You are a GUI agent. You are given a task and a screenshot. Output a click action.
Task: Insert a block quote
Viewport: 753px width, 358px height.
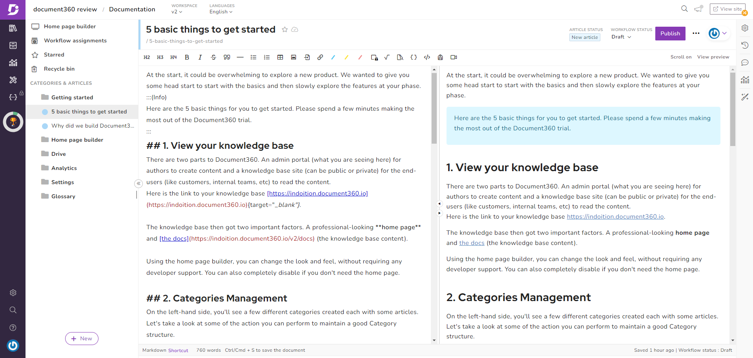tap(227, 57)
